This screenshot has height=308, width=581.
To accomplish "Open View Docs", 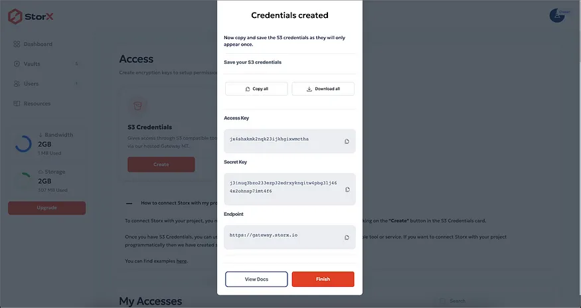I will [x=256, y=279].
